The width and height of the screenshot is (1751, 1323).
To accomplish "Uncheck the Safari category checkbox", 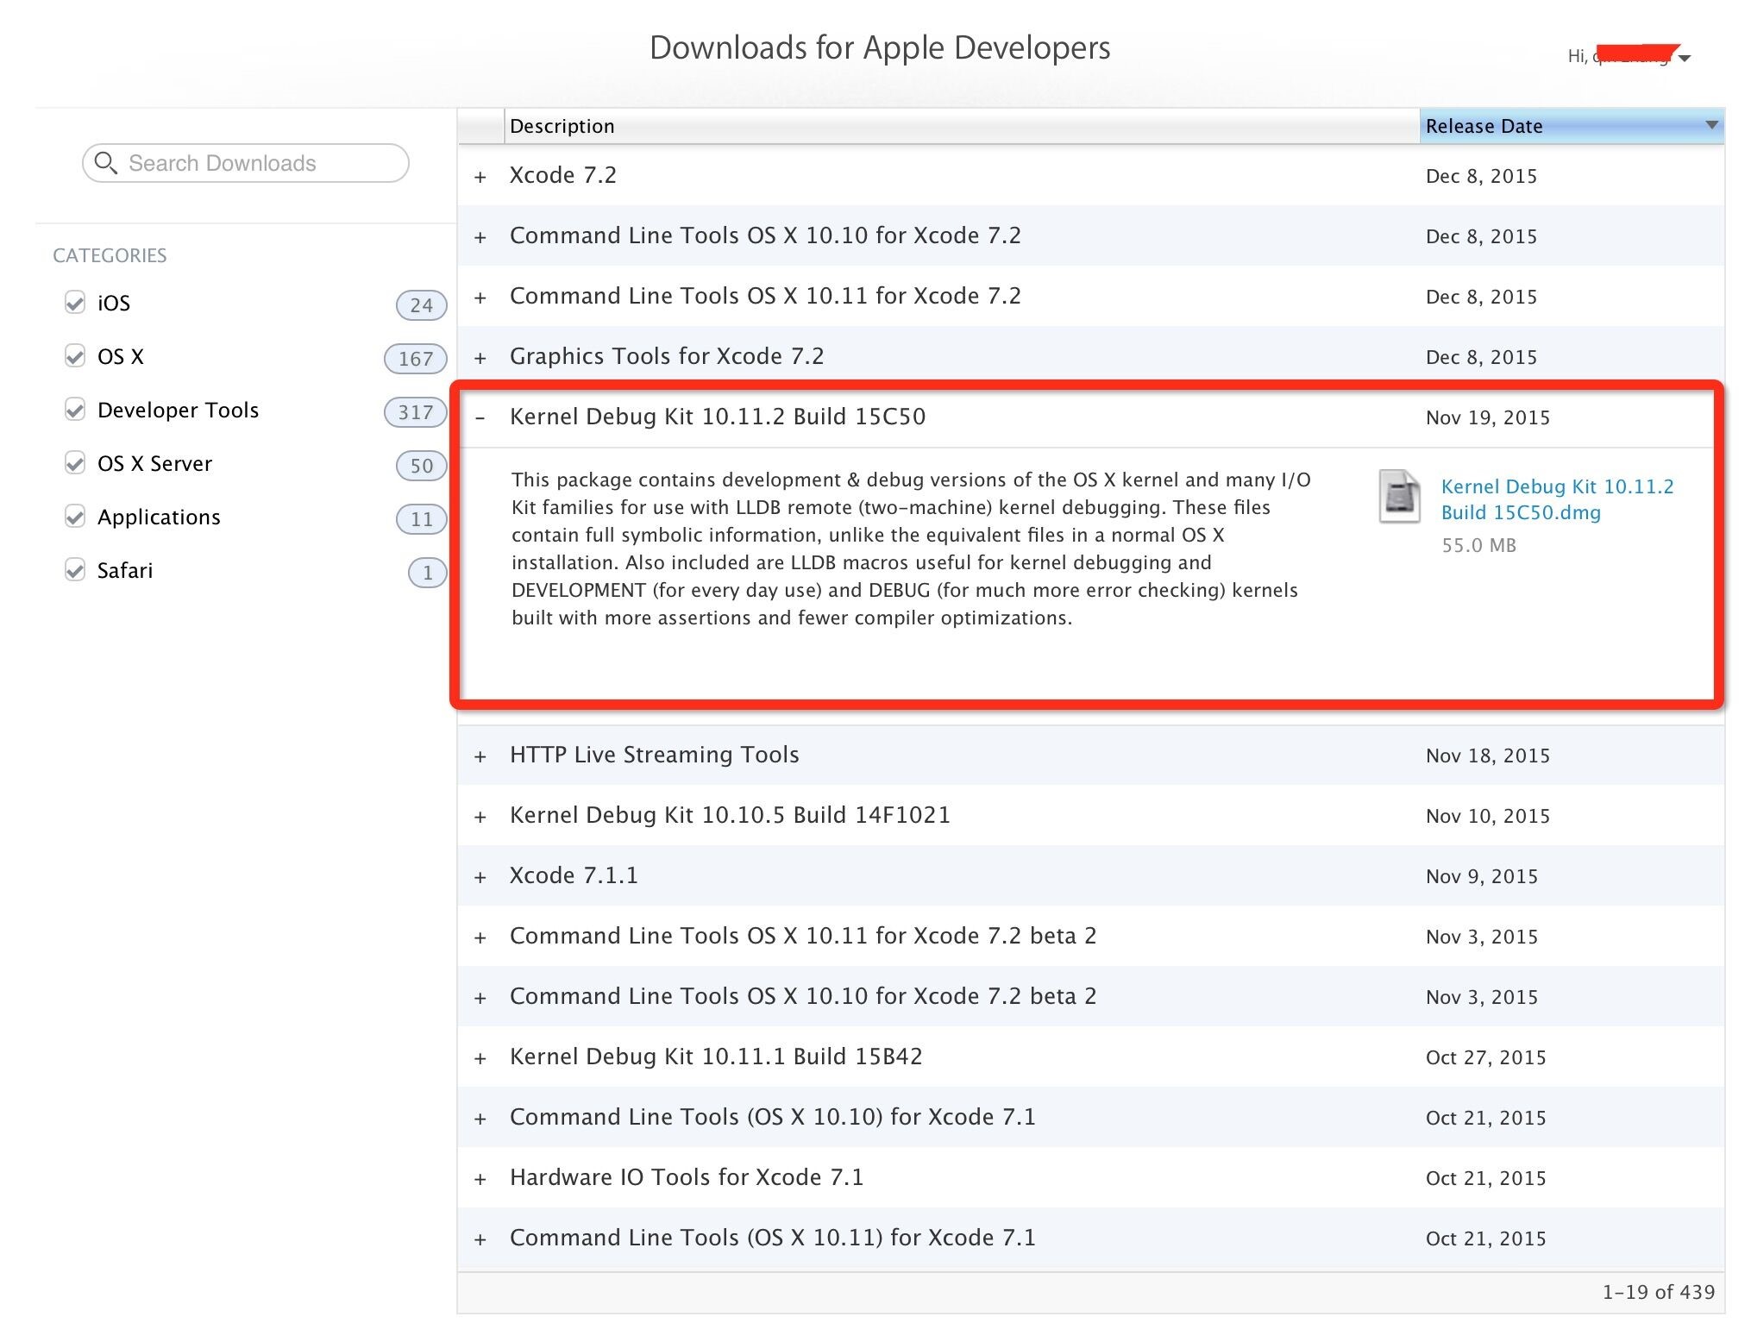I will point(75,570).
